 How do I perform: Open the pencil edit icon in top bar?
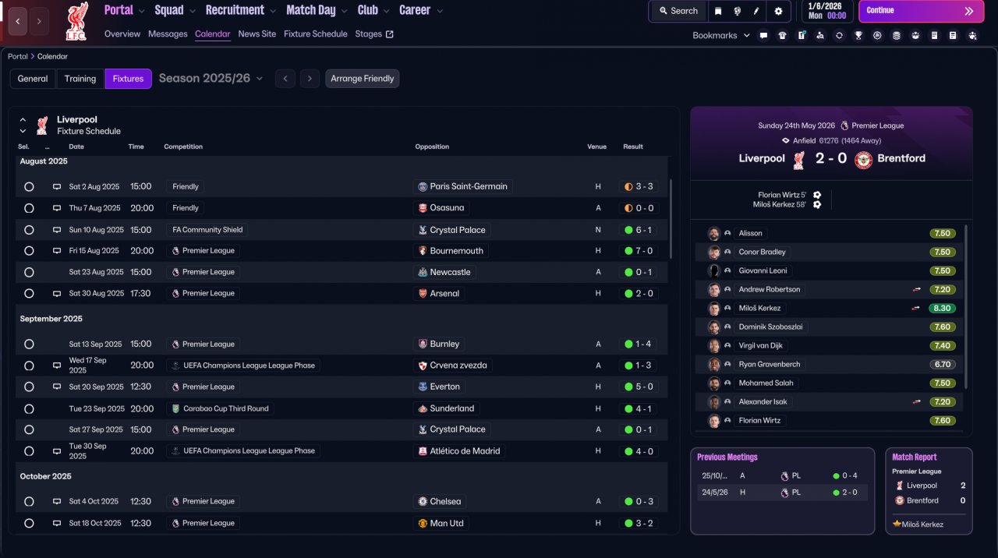click(756, 11)
